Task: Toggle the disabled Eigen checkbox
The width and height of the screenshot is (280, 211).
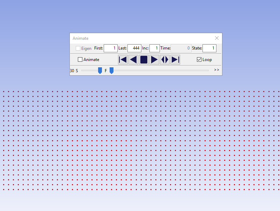Action: coord(78,48)
